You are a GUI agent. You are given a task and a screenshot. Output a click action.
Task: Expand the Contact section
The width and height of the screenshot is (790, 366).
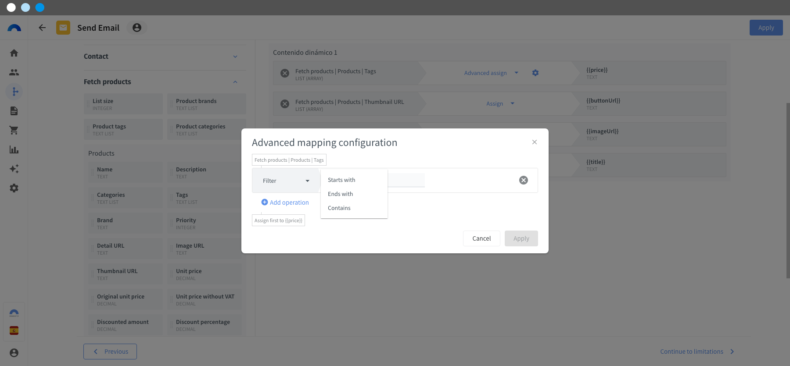[235, 57]
